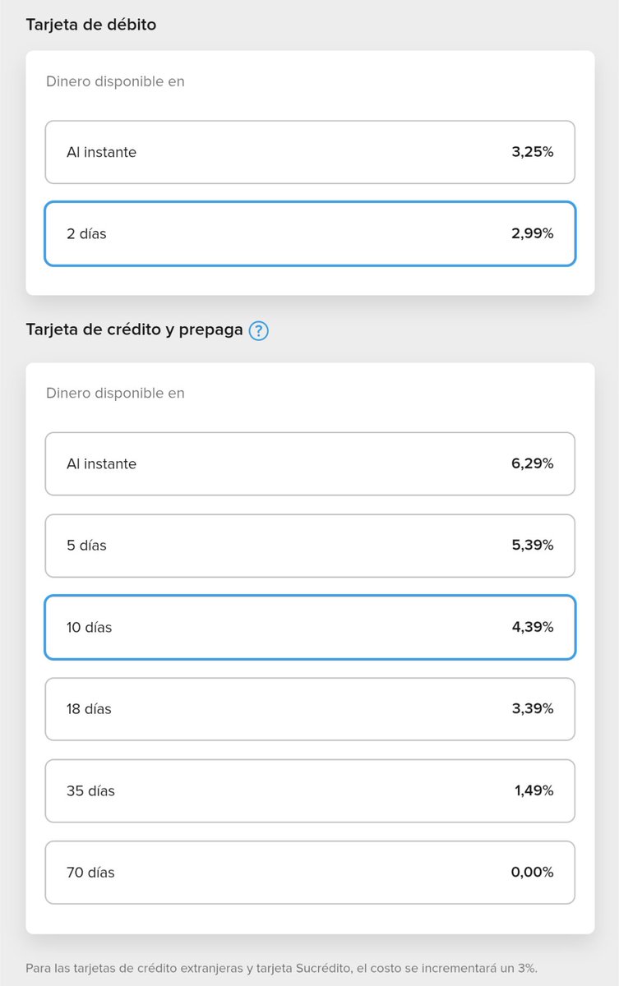Click the 'Tarjeta de débito' heading
The width and height of the screenshot is (619, 986).
pyautogui.click(x=90, y=25)
